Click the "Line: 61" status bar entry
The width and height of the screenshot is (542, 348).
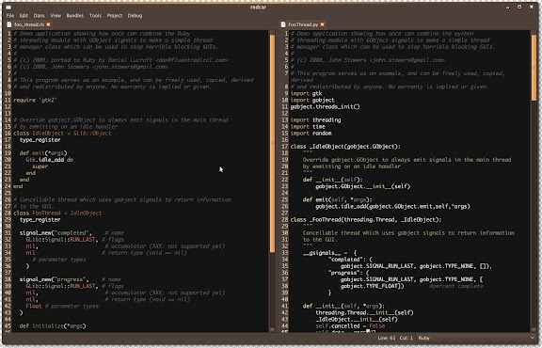click(x=387, y=338)
